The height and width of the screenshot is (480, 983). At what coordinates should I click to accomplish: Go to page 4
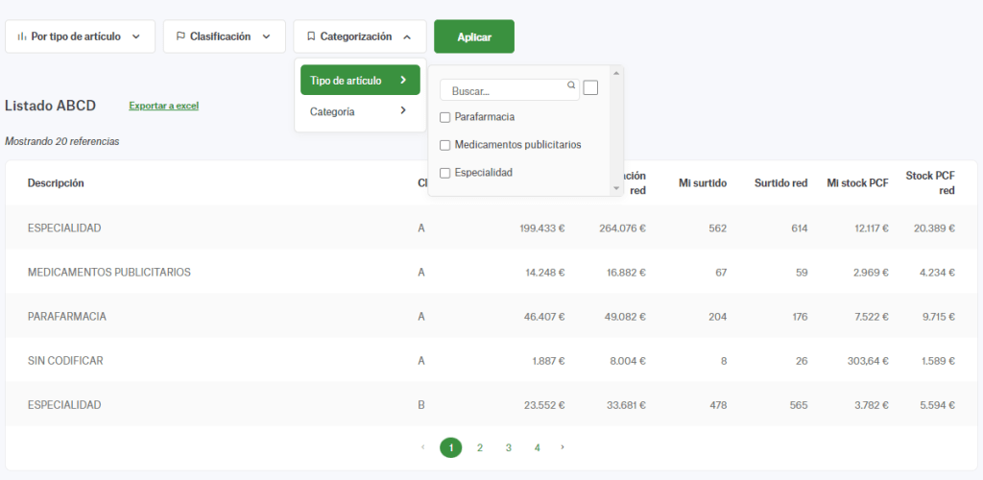(x=538, y=447)
